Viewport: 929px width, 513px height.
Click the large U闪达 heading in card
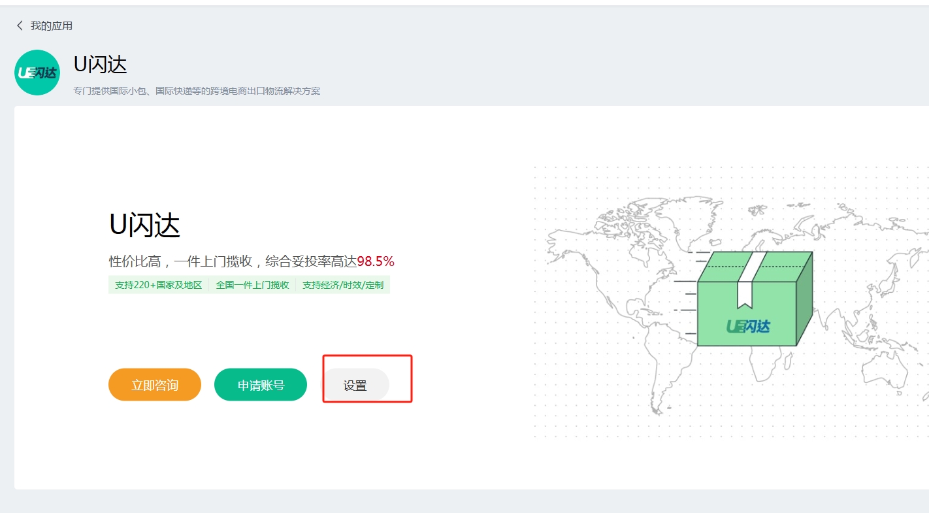click(144, 225)
